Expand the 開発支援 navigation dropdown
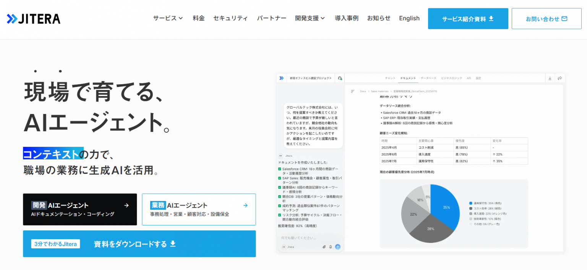This screenshot has height=270, width=587. tap(308, 18)
